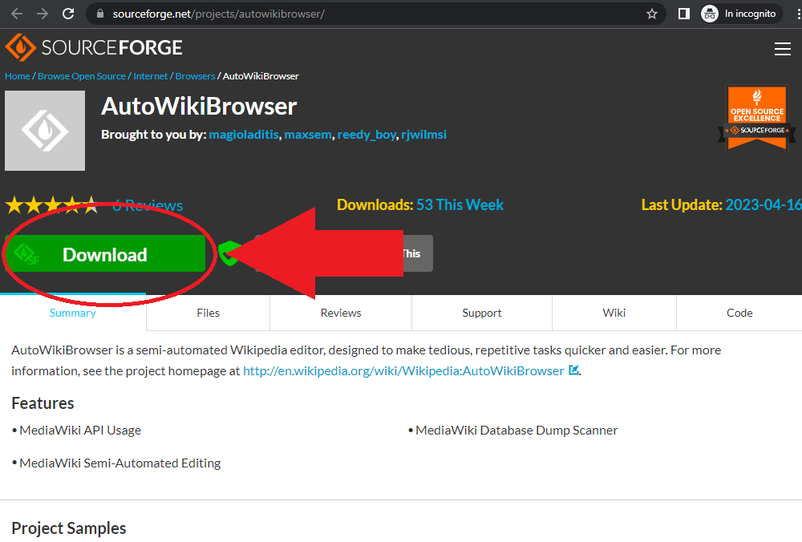The height and width of the screenshot is (542, 802).
Task: Click the SourceForge logo
Action: pos(94,47)
